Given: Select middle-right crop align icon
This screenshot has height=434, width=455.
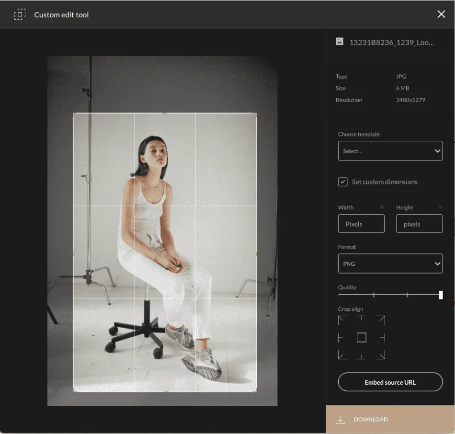Looking at the screenshot, I should pos(383,338).
